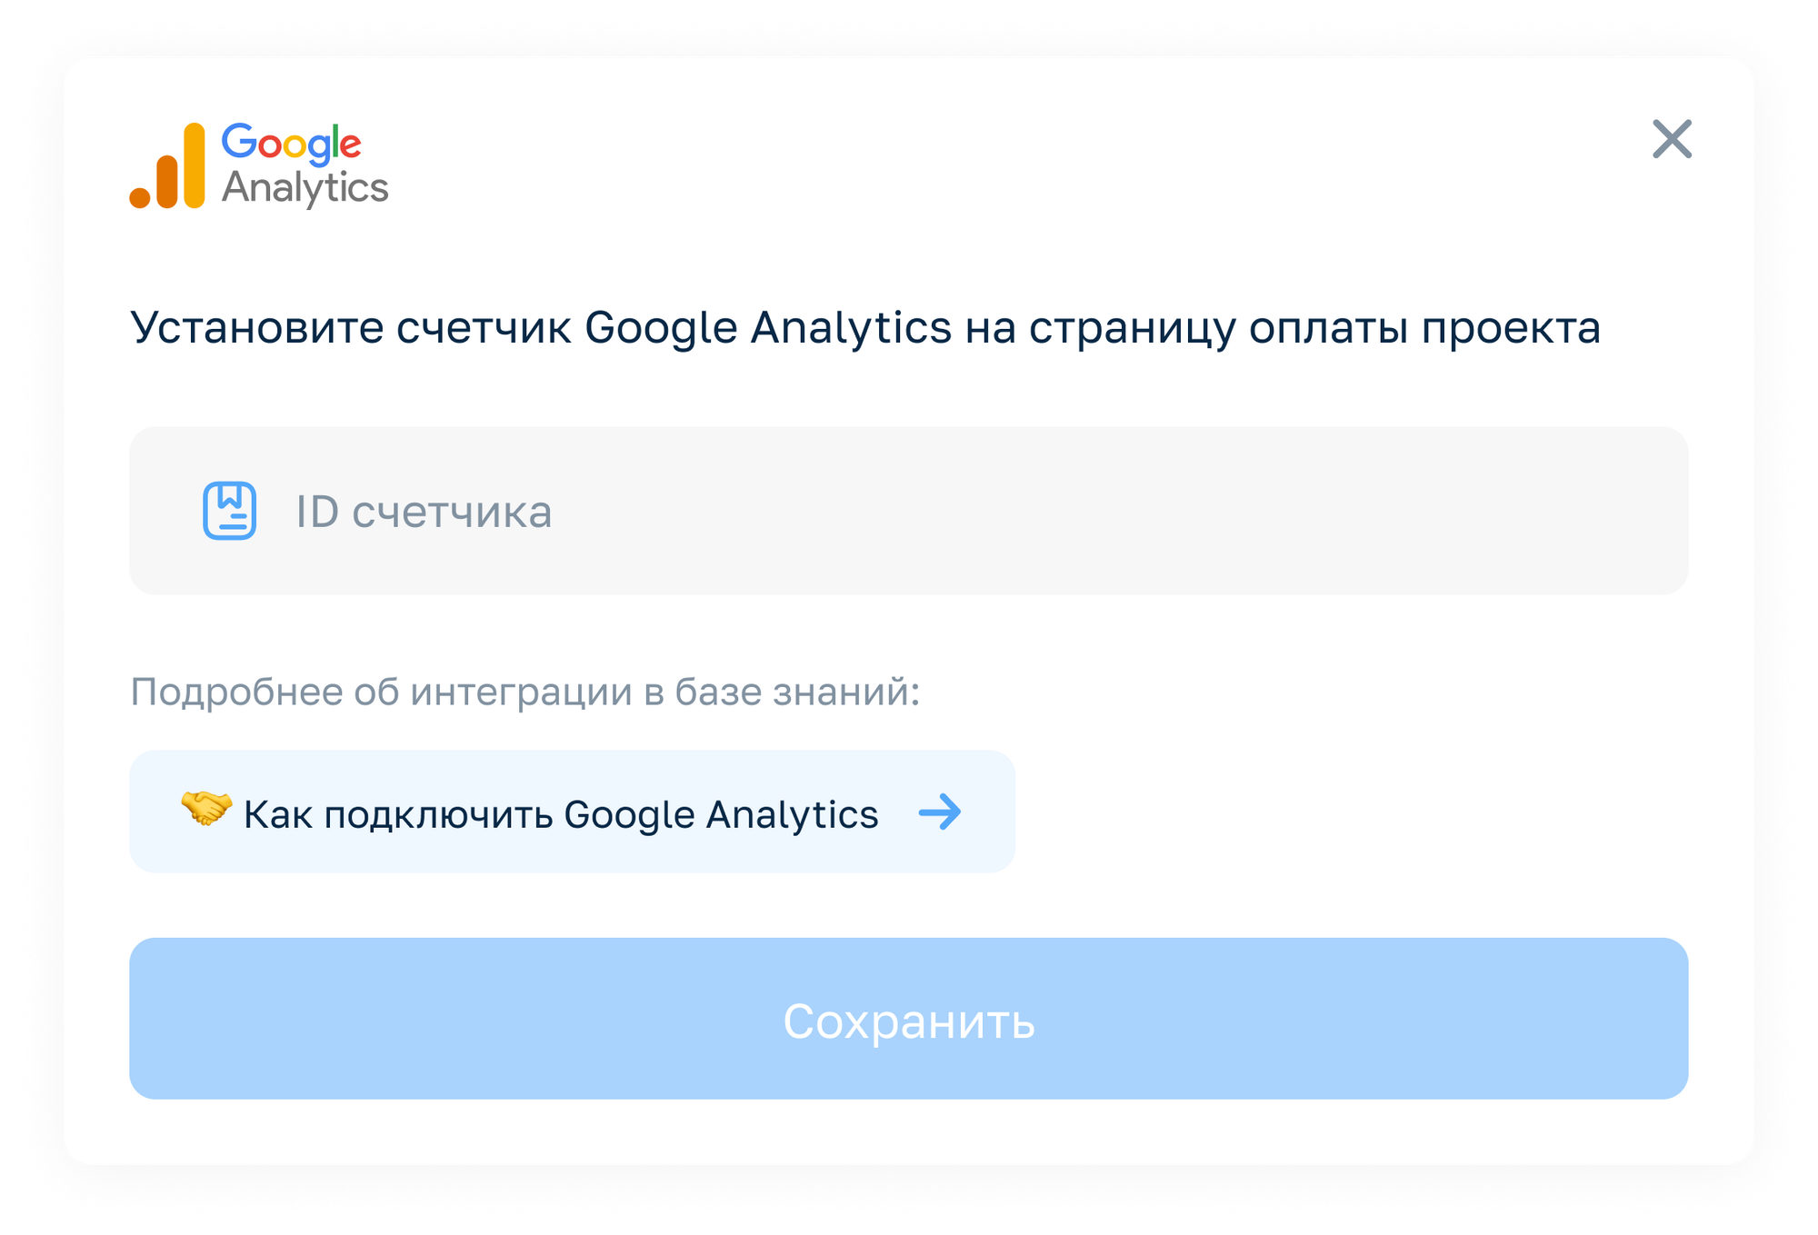Click the middle orange bar in the logo
Screen dimensions: 1818x1235
(167, 182)
